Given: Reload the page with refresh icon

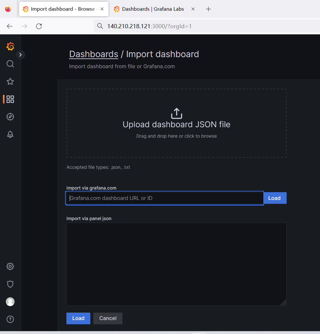Looking at the screenshot, I should point(39,26).
